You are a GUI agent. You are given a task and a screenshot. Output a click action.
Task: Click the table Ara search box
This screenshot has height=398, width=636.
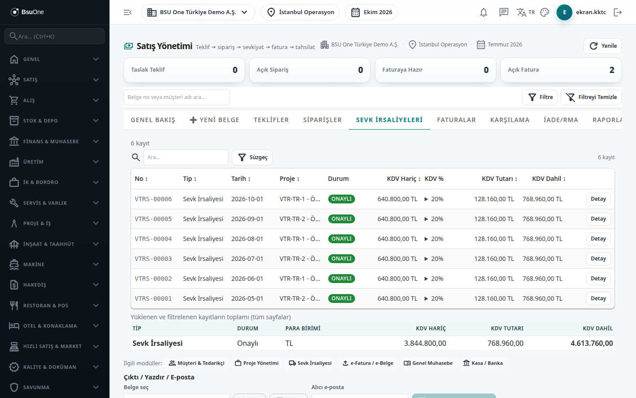tap(186, 157)
